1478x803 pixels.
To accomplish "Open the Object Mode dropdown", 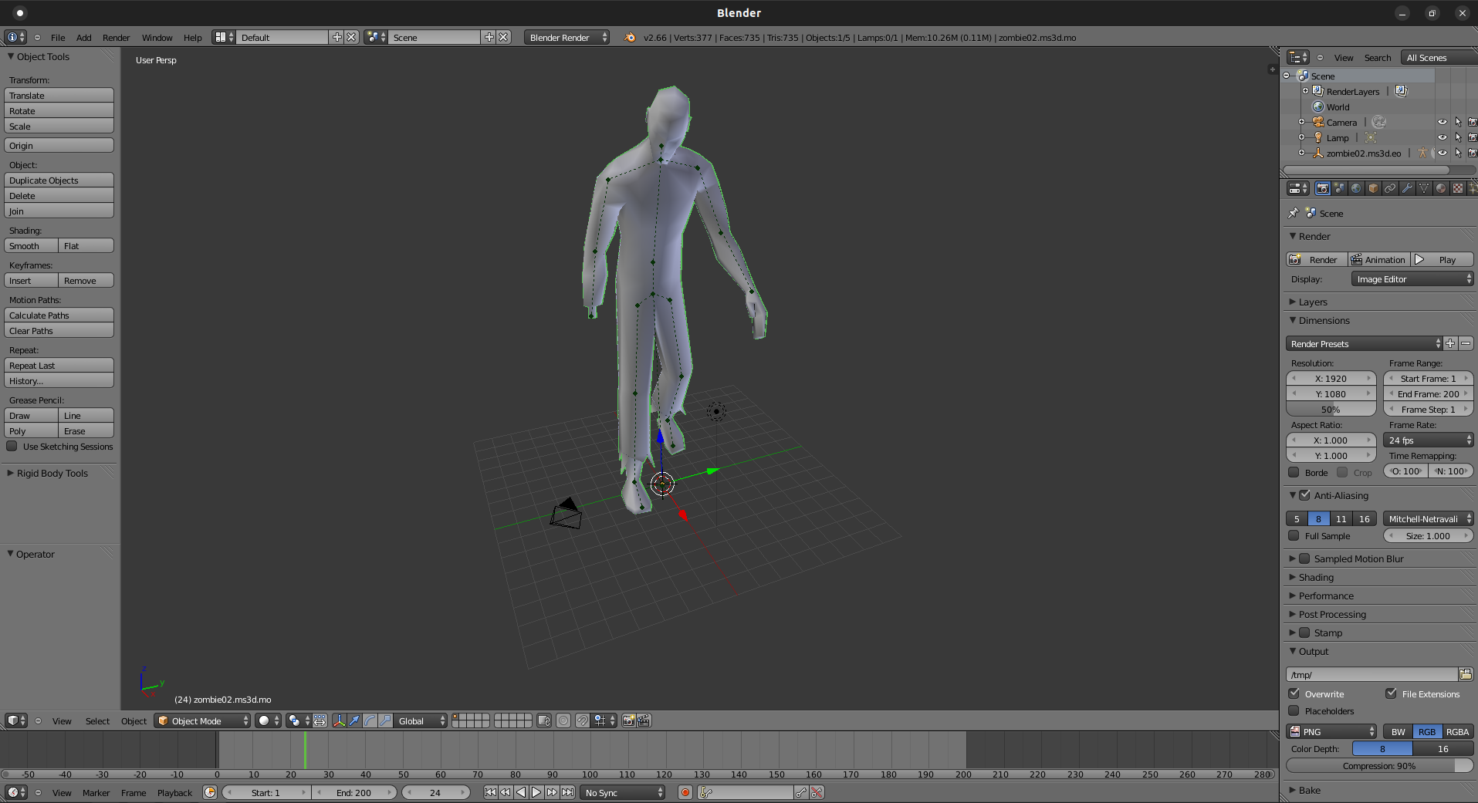I will [x=204, y=720].
